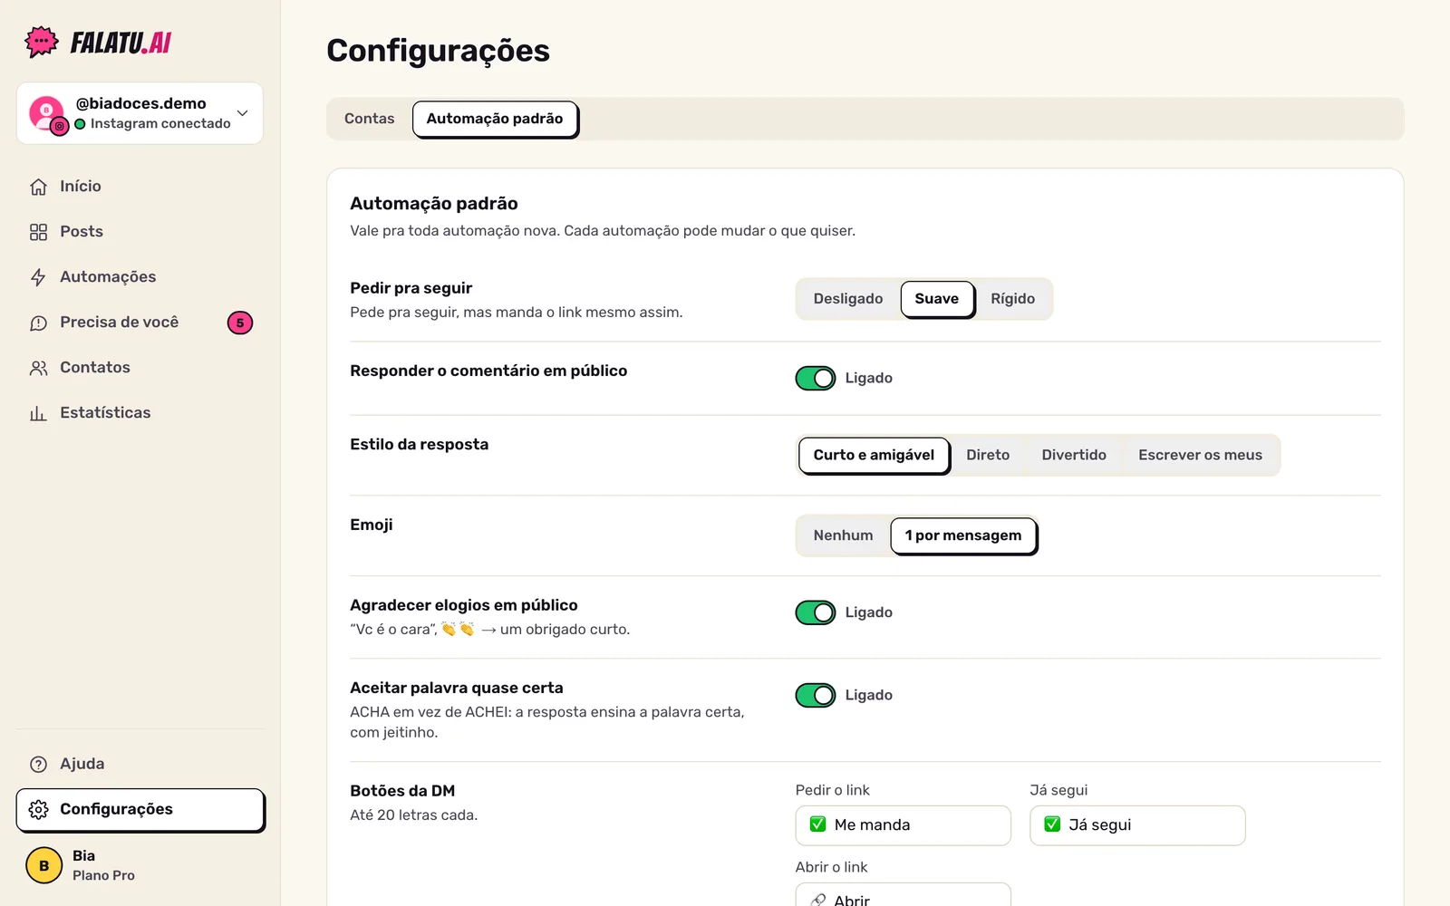
Task: Open Posts from the sidebar
Action: click(x=140, y=232)
